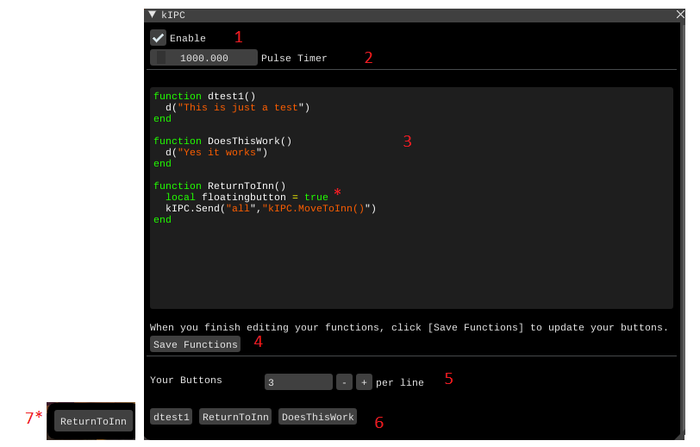Viewport: 700px width, 447px height.
Task: Decrease buttons per line with minus
Action: coord(344,382)
